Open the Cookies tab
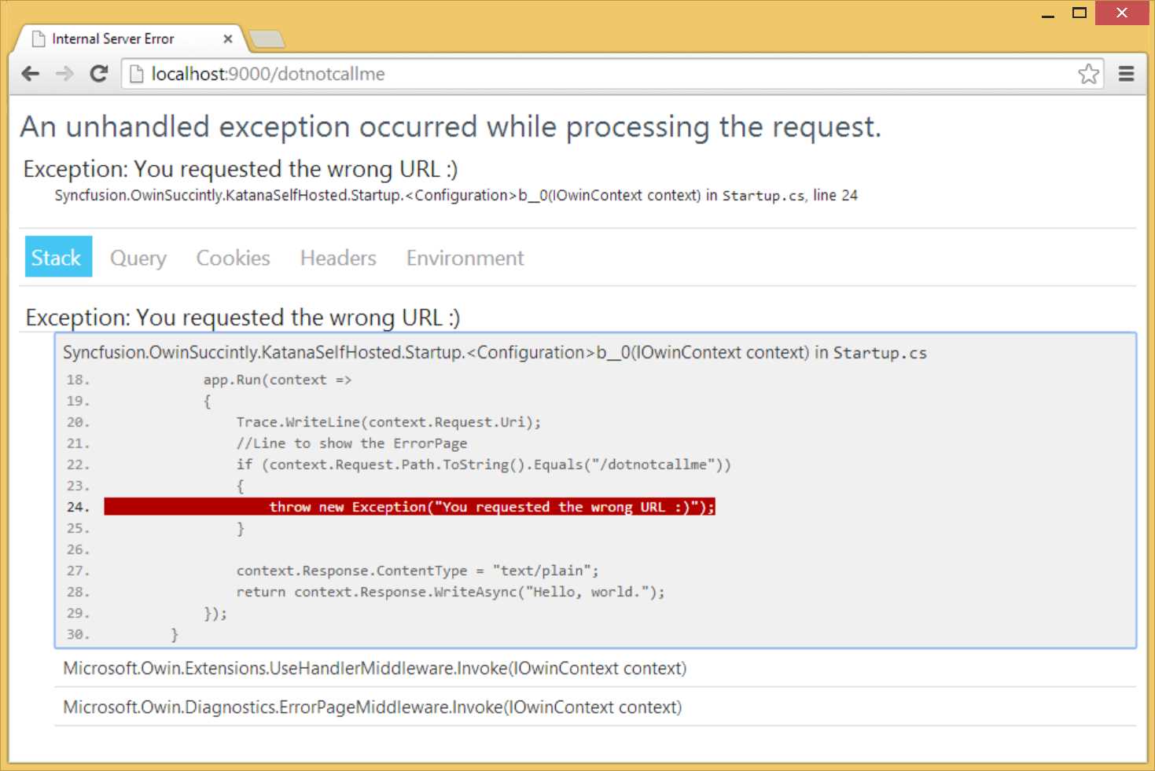This screenshot has height=771, width=1155. (233, 258)
